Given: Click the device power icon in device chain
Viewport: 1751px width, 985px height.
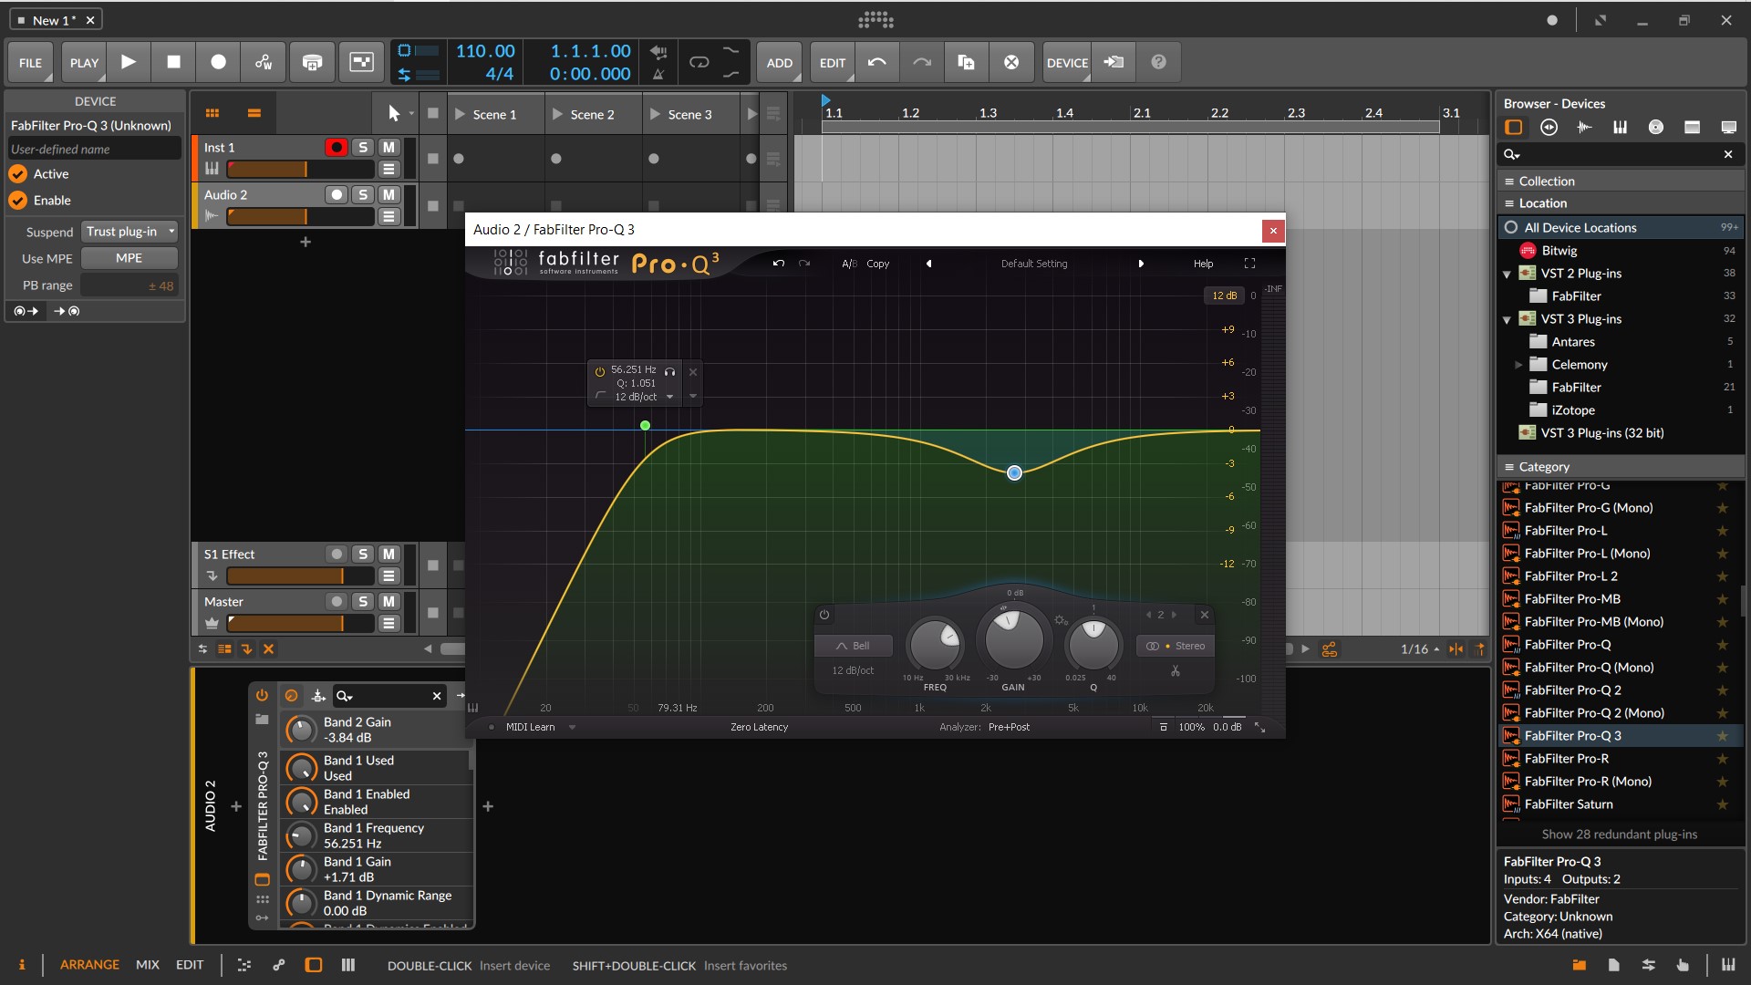Looking at the screenshot, I should (262, 695).
